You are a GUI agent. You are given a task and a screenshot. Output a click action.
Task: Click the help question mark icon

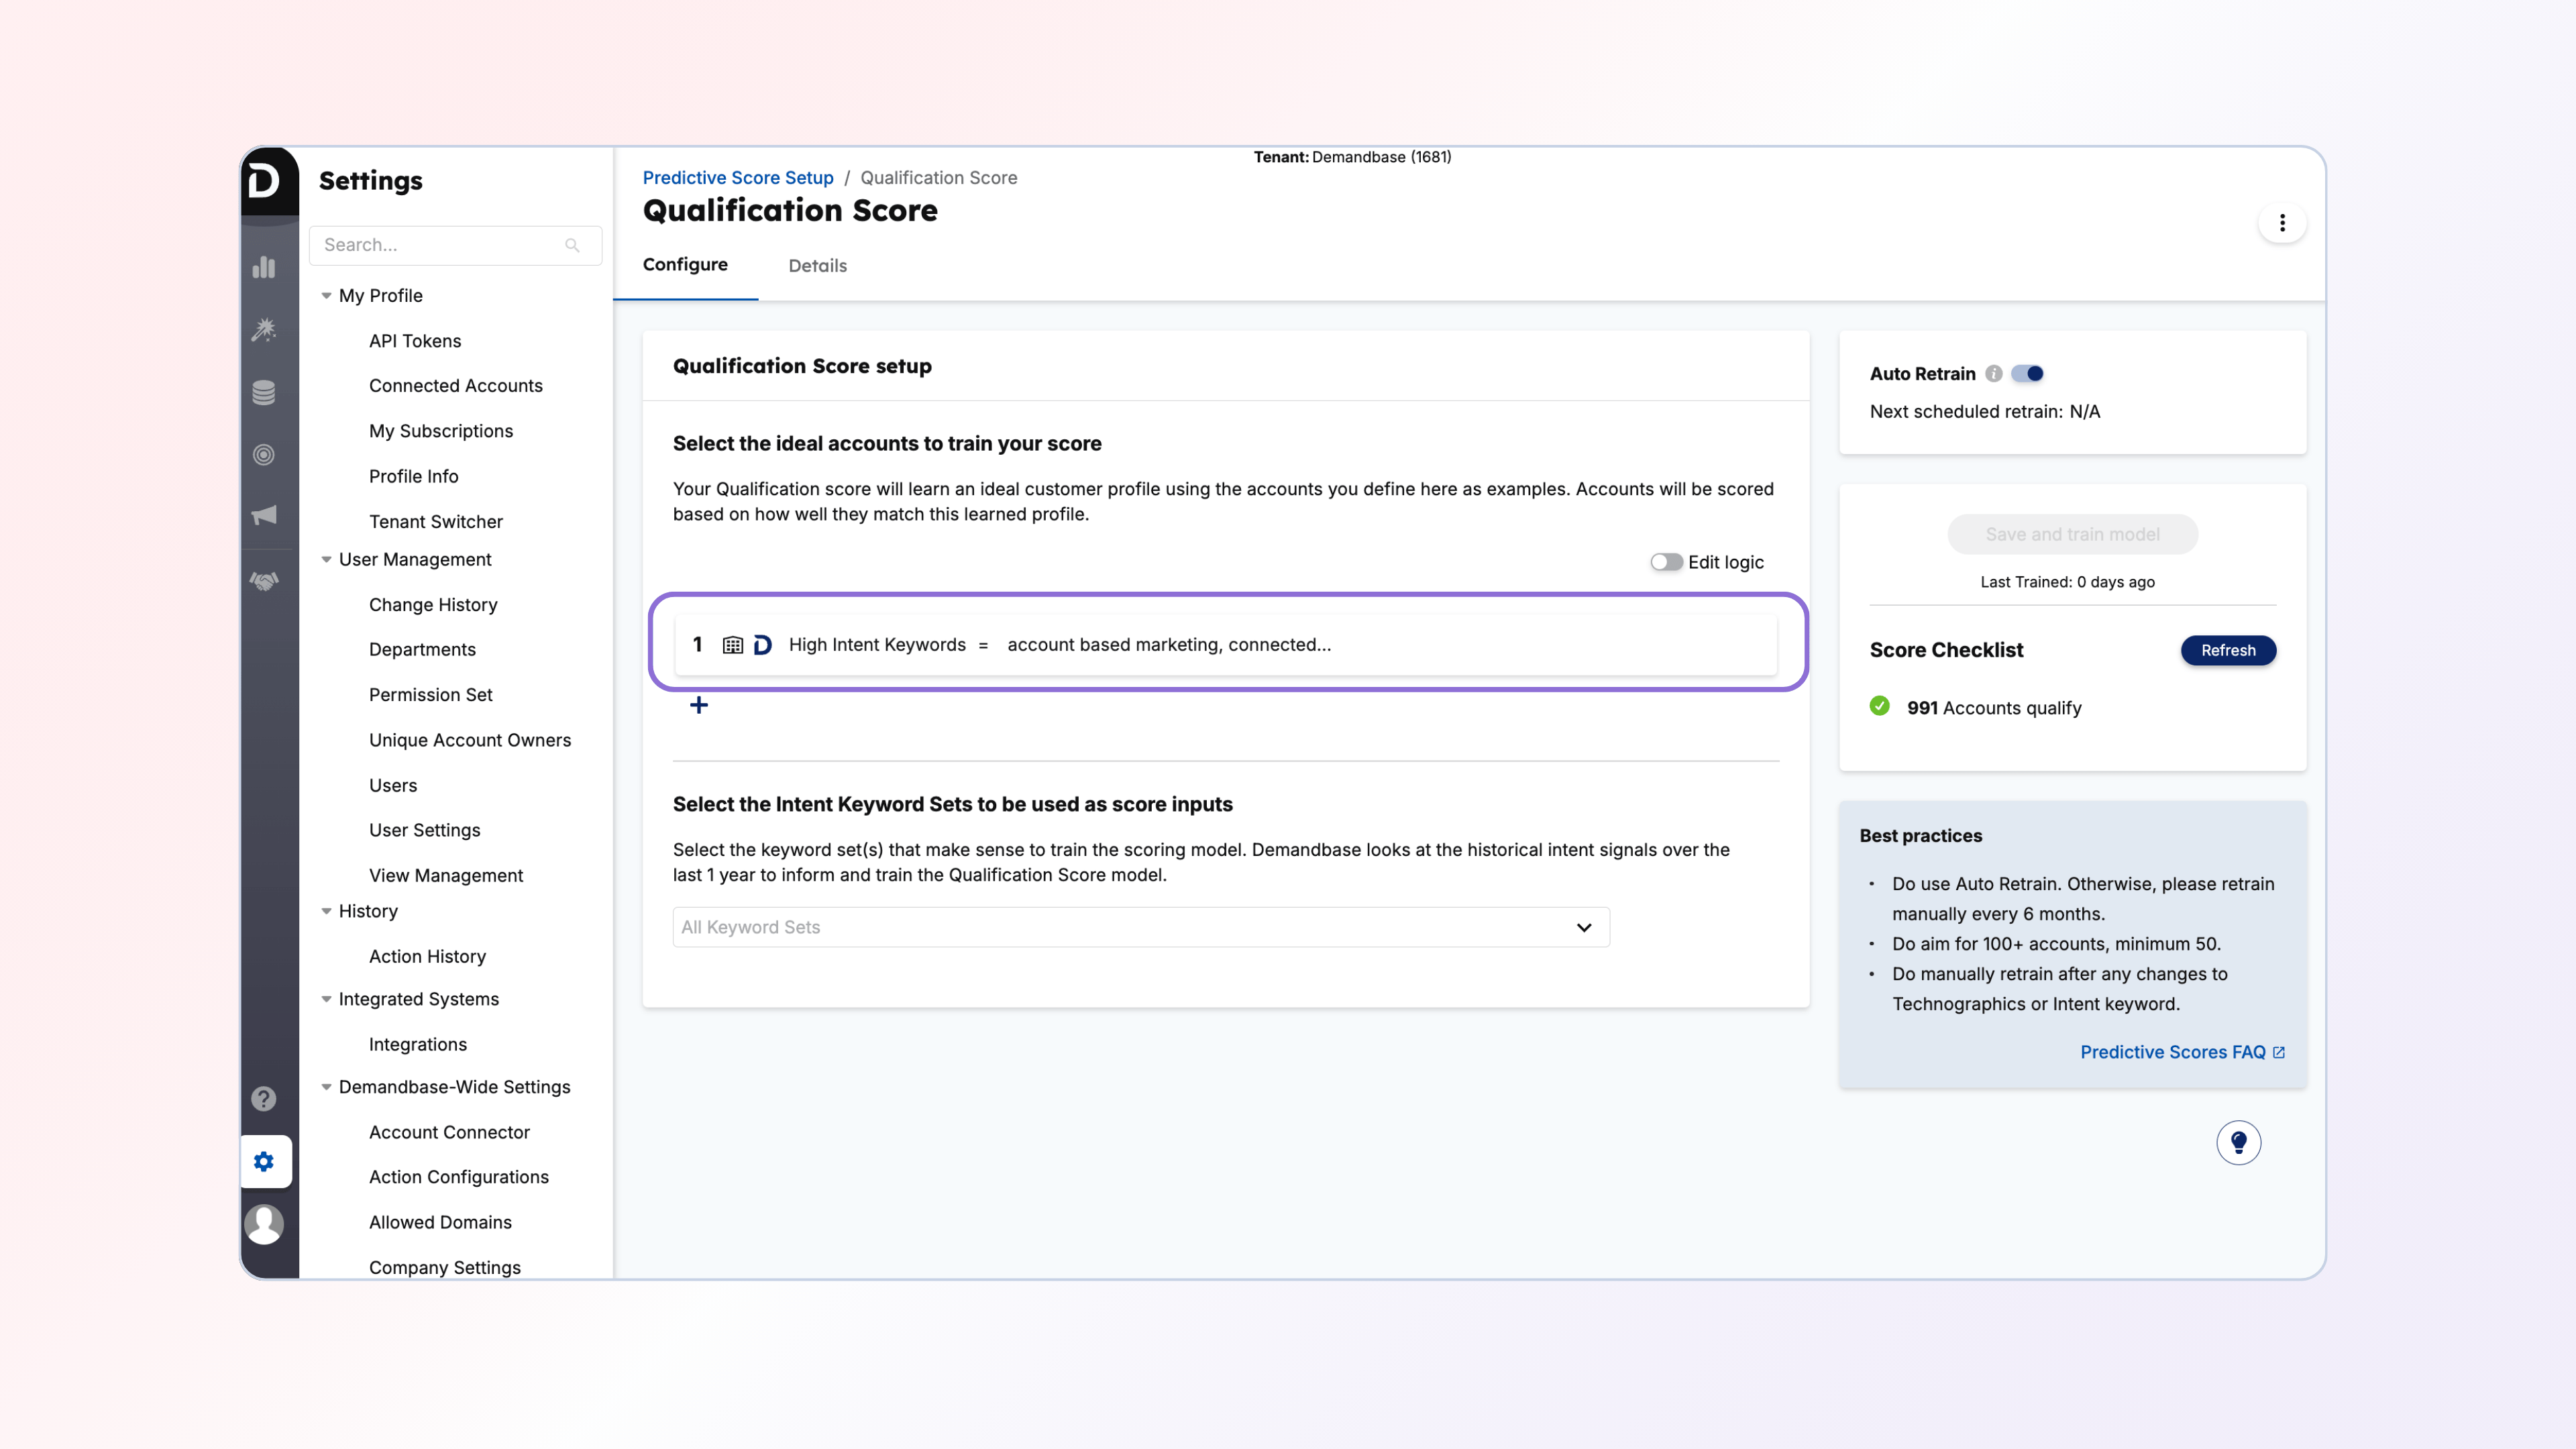[264, 1099]
